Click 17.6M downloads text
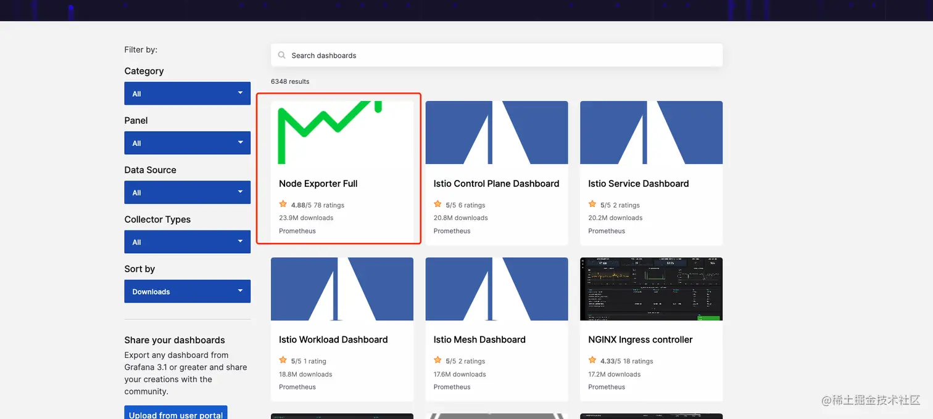Image resolution: width=933 pixels, height=419 pixels. [460, 374]
